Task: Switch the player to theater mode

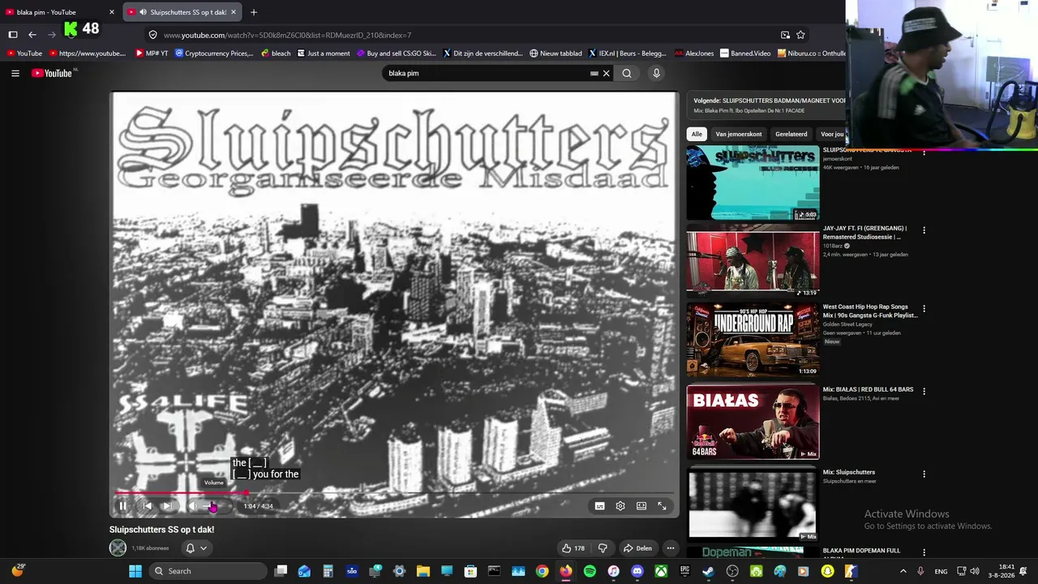Action: coord(641,506)
